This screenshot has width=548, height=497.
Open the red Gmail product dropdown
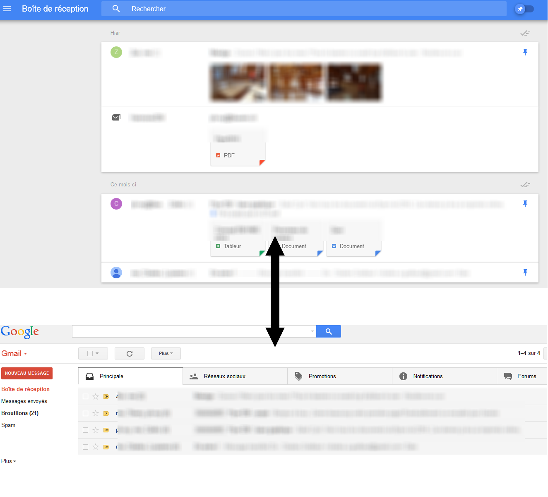tap(14, 353)
